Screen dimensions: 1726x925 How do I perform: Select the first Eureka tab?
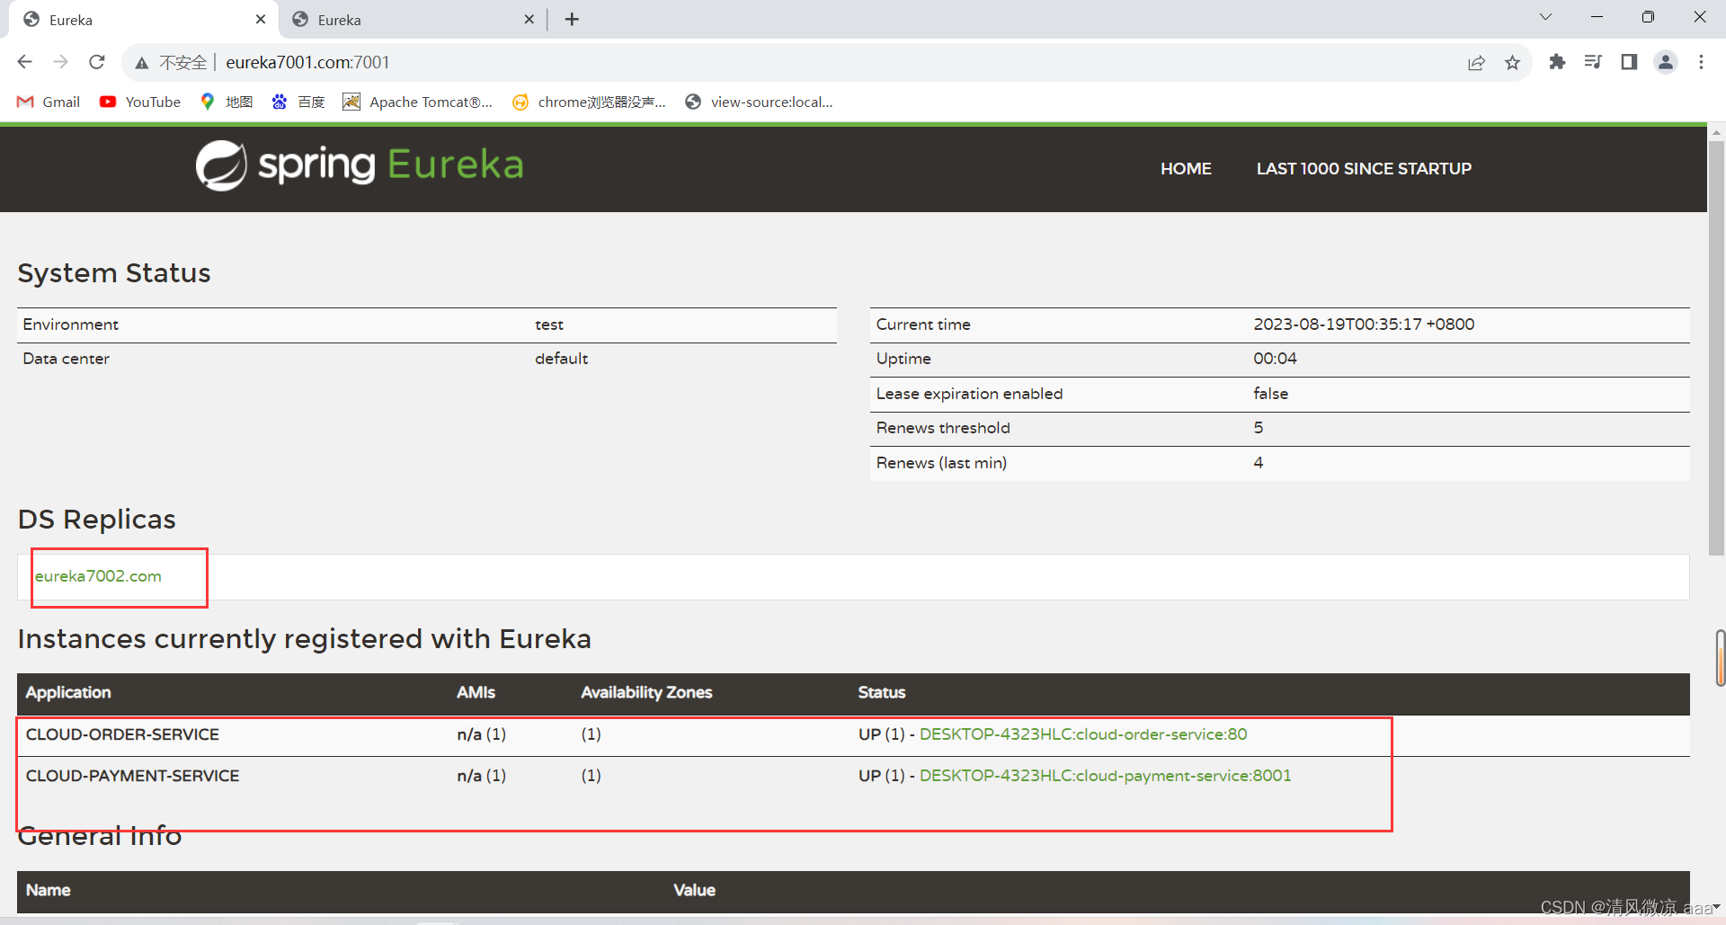144,20
